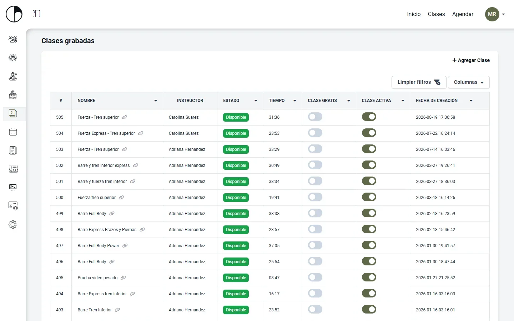Click the Agregar Clase button
Viewport: 514px width, 321px height.
click(x=471, y=60)
